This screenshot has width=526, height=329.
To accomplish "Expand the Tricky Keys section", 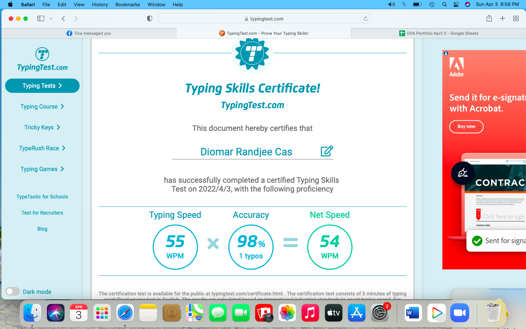I will pos(42,127).
